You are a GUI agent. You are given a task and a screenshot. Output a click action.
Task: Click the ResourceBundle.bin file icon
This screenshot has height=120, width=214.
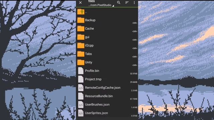coord(81,96)
